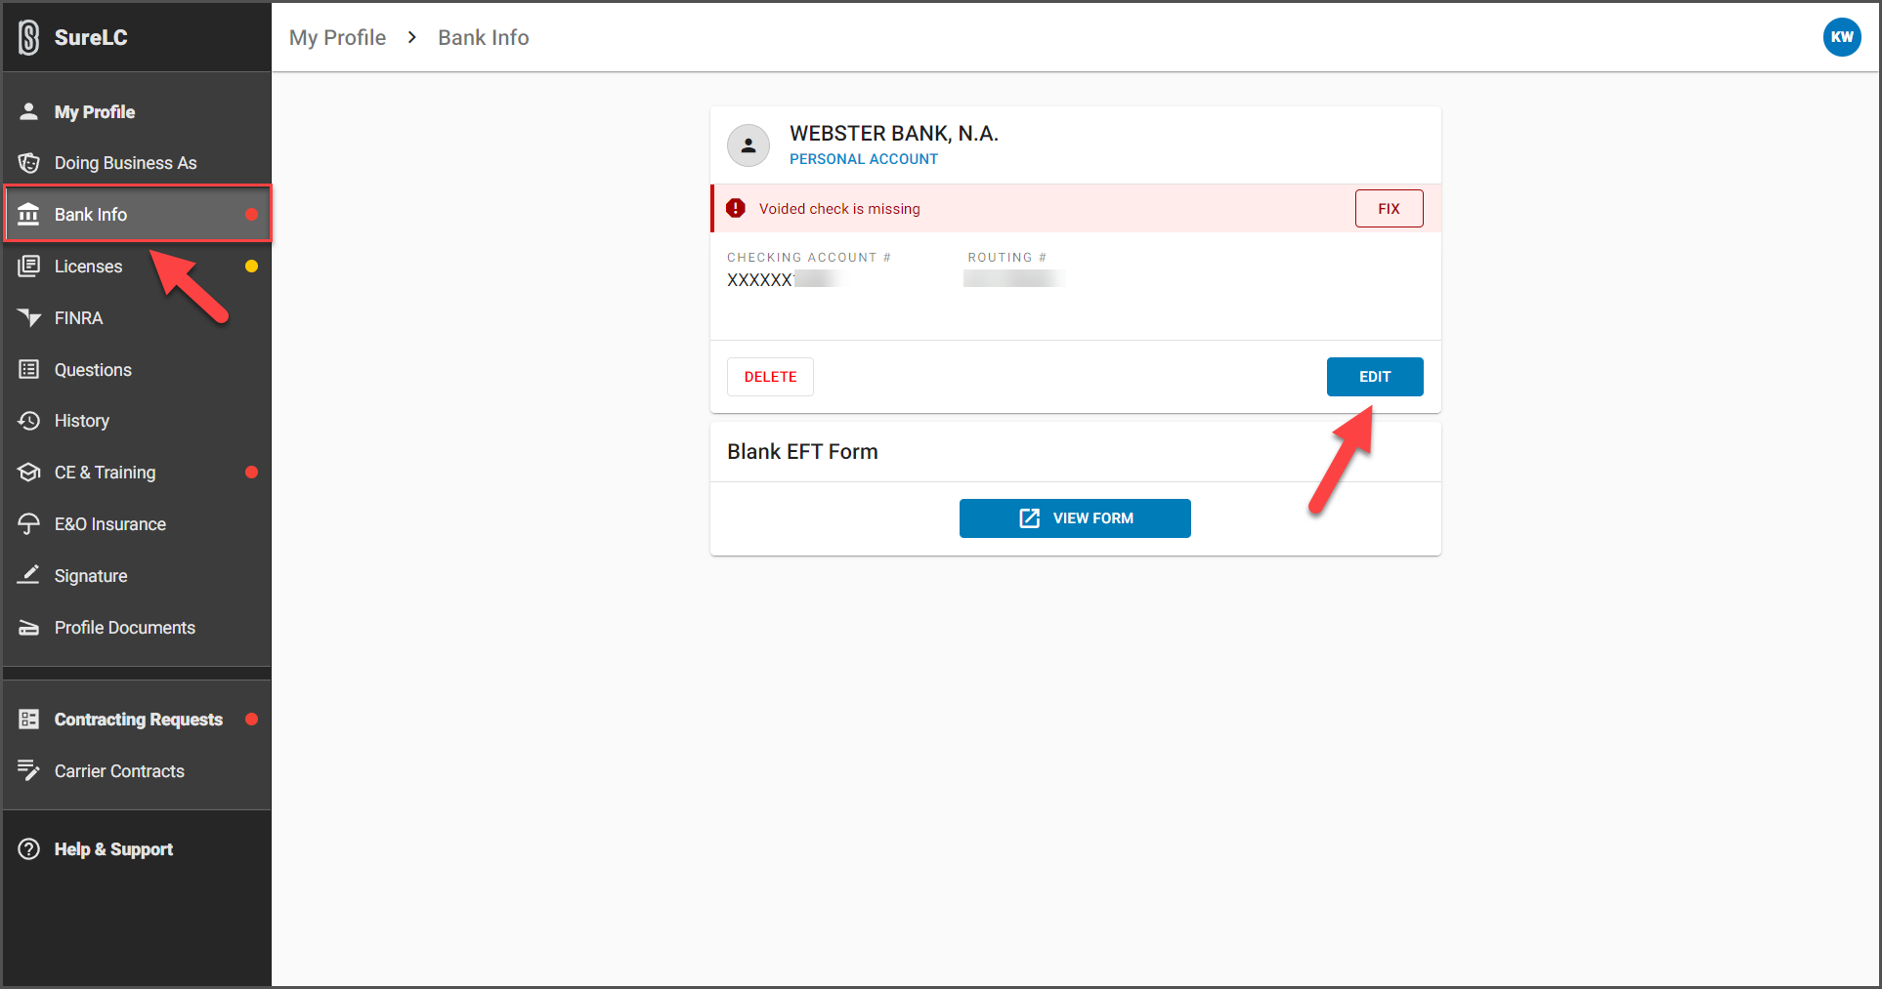Click the KW user avatar
Viewport: 1882px width, 989px height.
tap(1842, 37)
